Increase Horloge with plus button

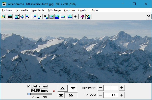pyautogui.click(x=122, y=95)
